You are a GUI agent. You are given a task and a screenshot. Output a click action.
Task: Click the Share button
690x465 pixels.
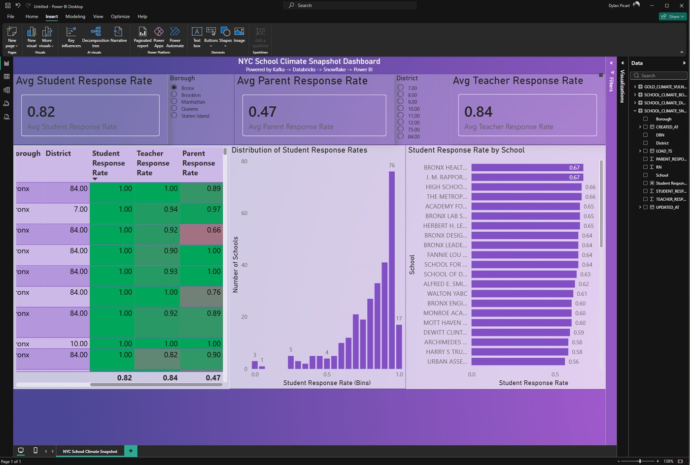tap(673, 16)
